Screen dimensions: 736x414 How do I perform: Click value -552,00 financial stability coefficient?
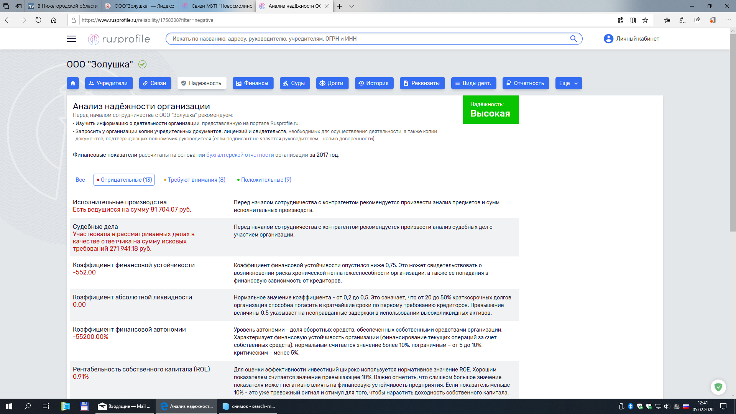pyautogui.click(x=84, y=272)
